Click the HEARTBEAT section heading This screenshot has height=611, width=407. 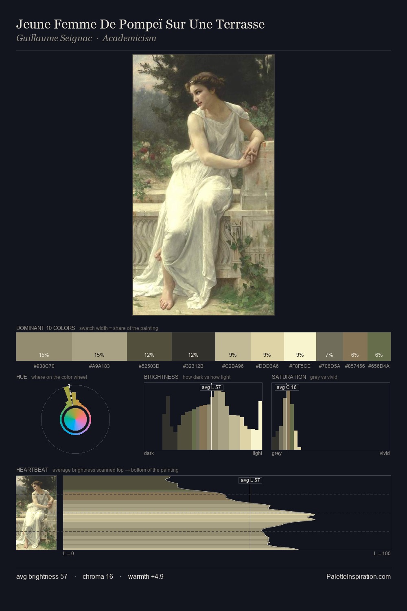pyautogui.click(x=32, y=470)
